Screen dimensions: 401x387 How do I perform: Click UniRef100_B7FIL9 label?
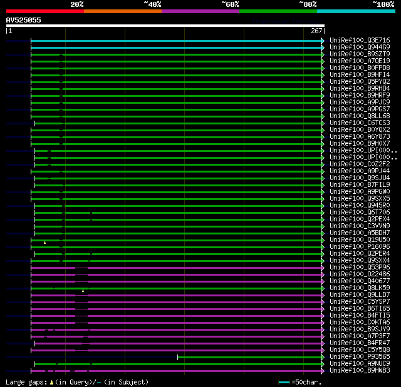tap(360, 184)
